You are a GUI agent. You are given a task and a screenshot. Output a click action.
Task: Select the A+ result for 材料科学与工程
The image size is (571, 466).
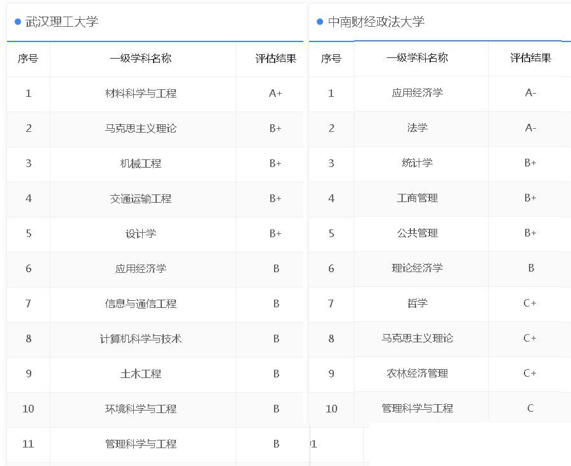(275, 93)
